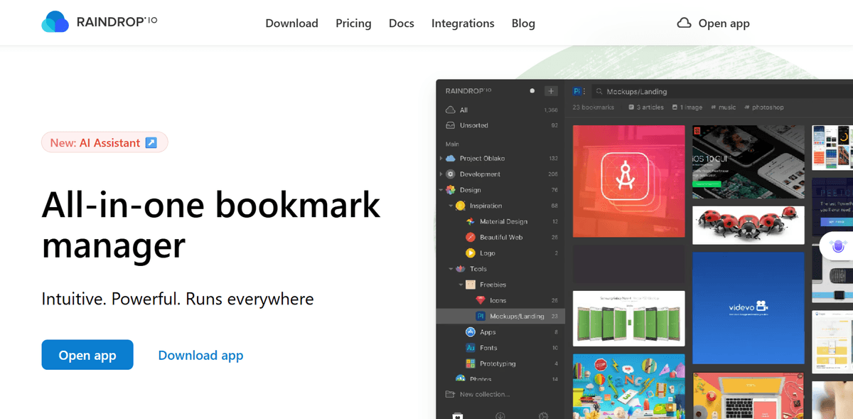Click the 1,366 count beside All
This screenshot has height=419, width=853.
point(551,110)
